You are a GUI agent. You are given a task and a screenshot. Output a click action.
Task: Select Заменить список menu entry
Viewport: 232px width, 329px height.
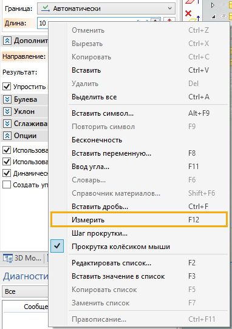click(x=139, y=303)
